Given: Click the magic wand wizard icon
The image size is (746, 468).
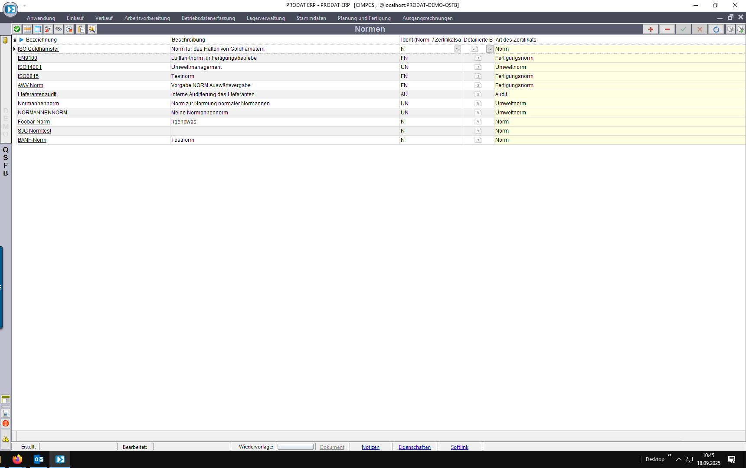Looking at the screenshot, I should click(92, 29).
